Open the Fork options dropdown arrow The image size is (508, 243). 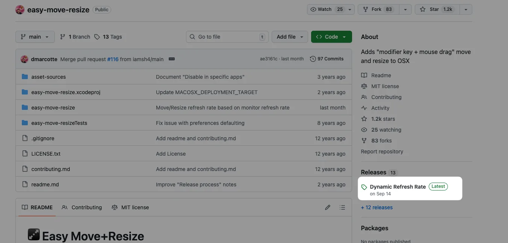405,9
